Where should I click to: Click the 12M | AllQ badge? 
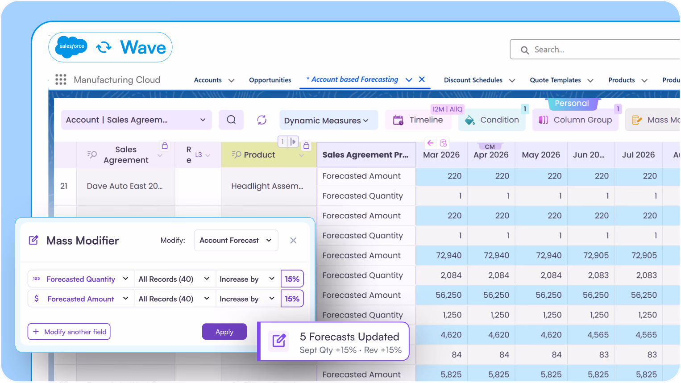447,109
